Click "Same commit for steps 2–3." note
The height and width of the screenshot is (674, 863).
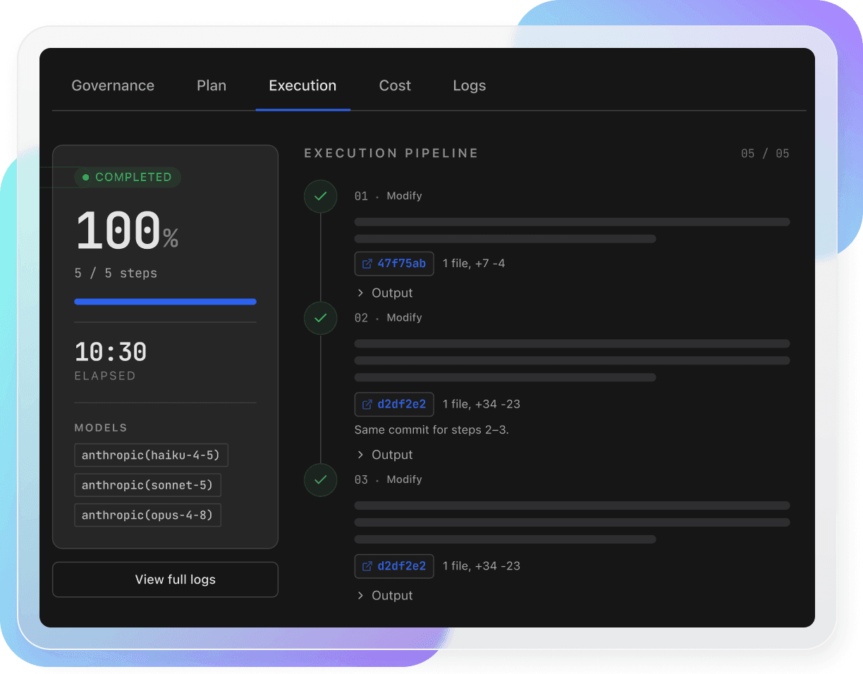[x=432, y=429]
